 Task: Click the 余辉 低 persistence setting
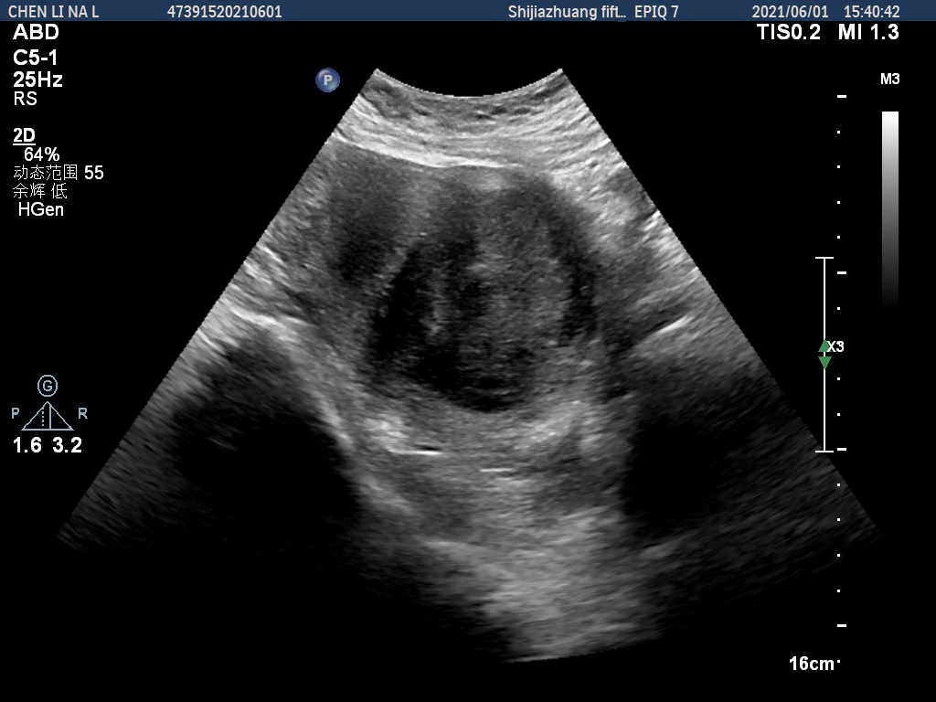coord(40,191)
